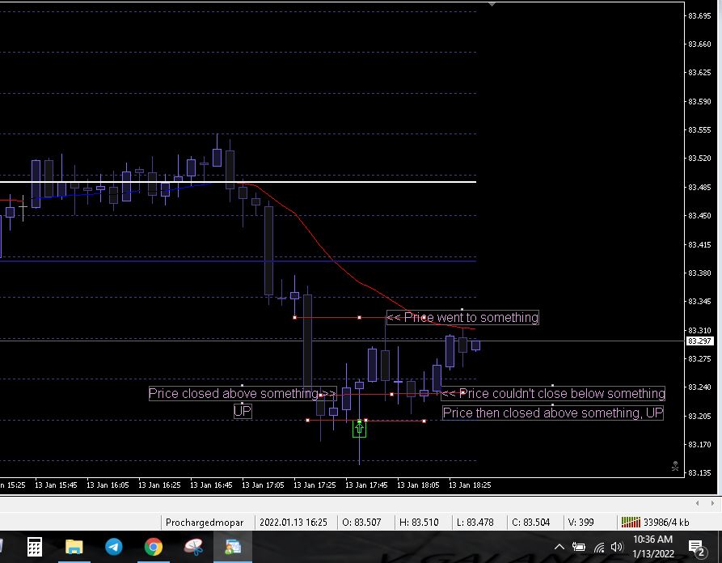Switch to the Telegram taskbar app
722x563 pixels.
114,547
